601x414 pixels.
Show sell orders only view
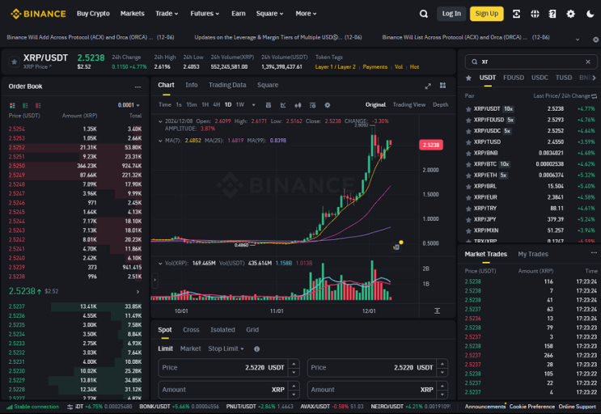click(x=38, y=105)
